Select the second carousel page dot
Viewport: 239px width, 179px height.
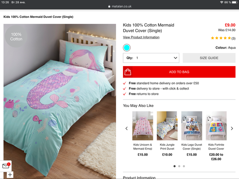tap(179, 166)
